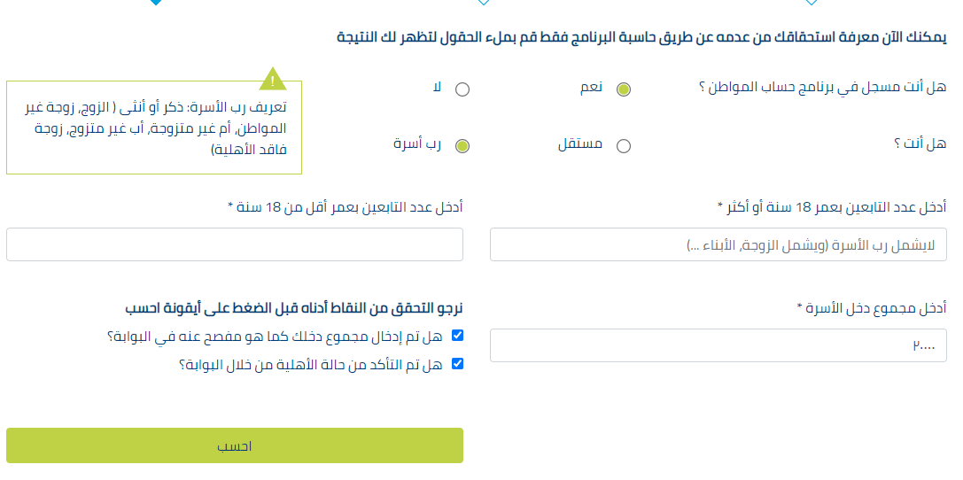Screen dimensions: 963x480
Task: Click the total family income input field
Action: pos(718,345)
